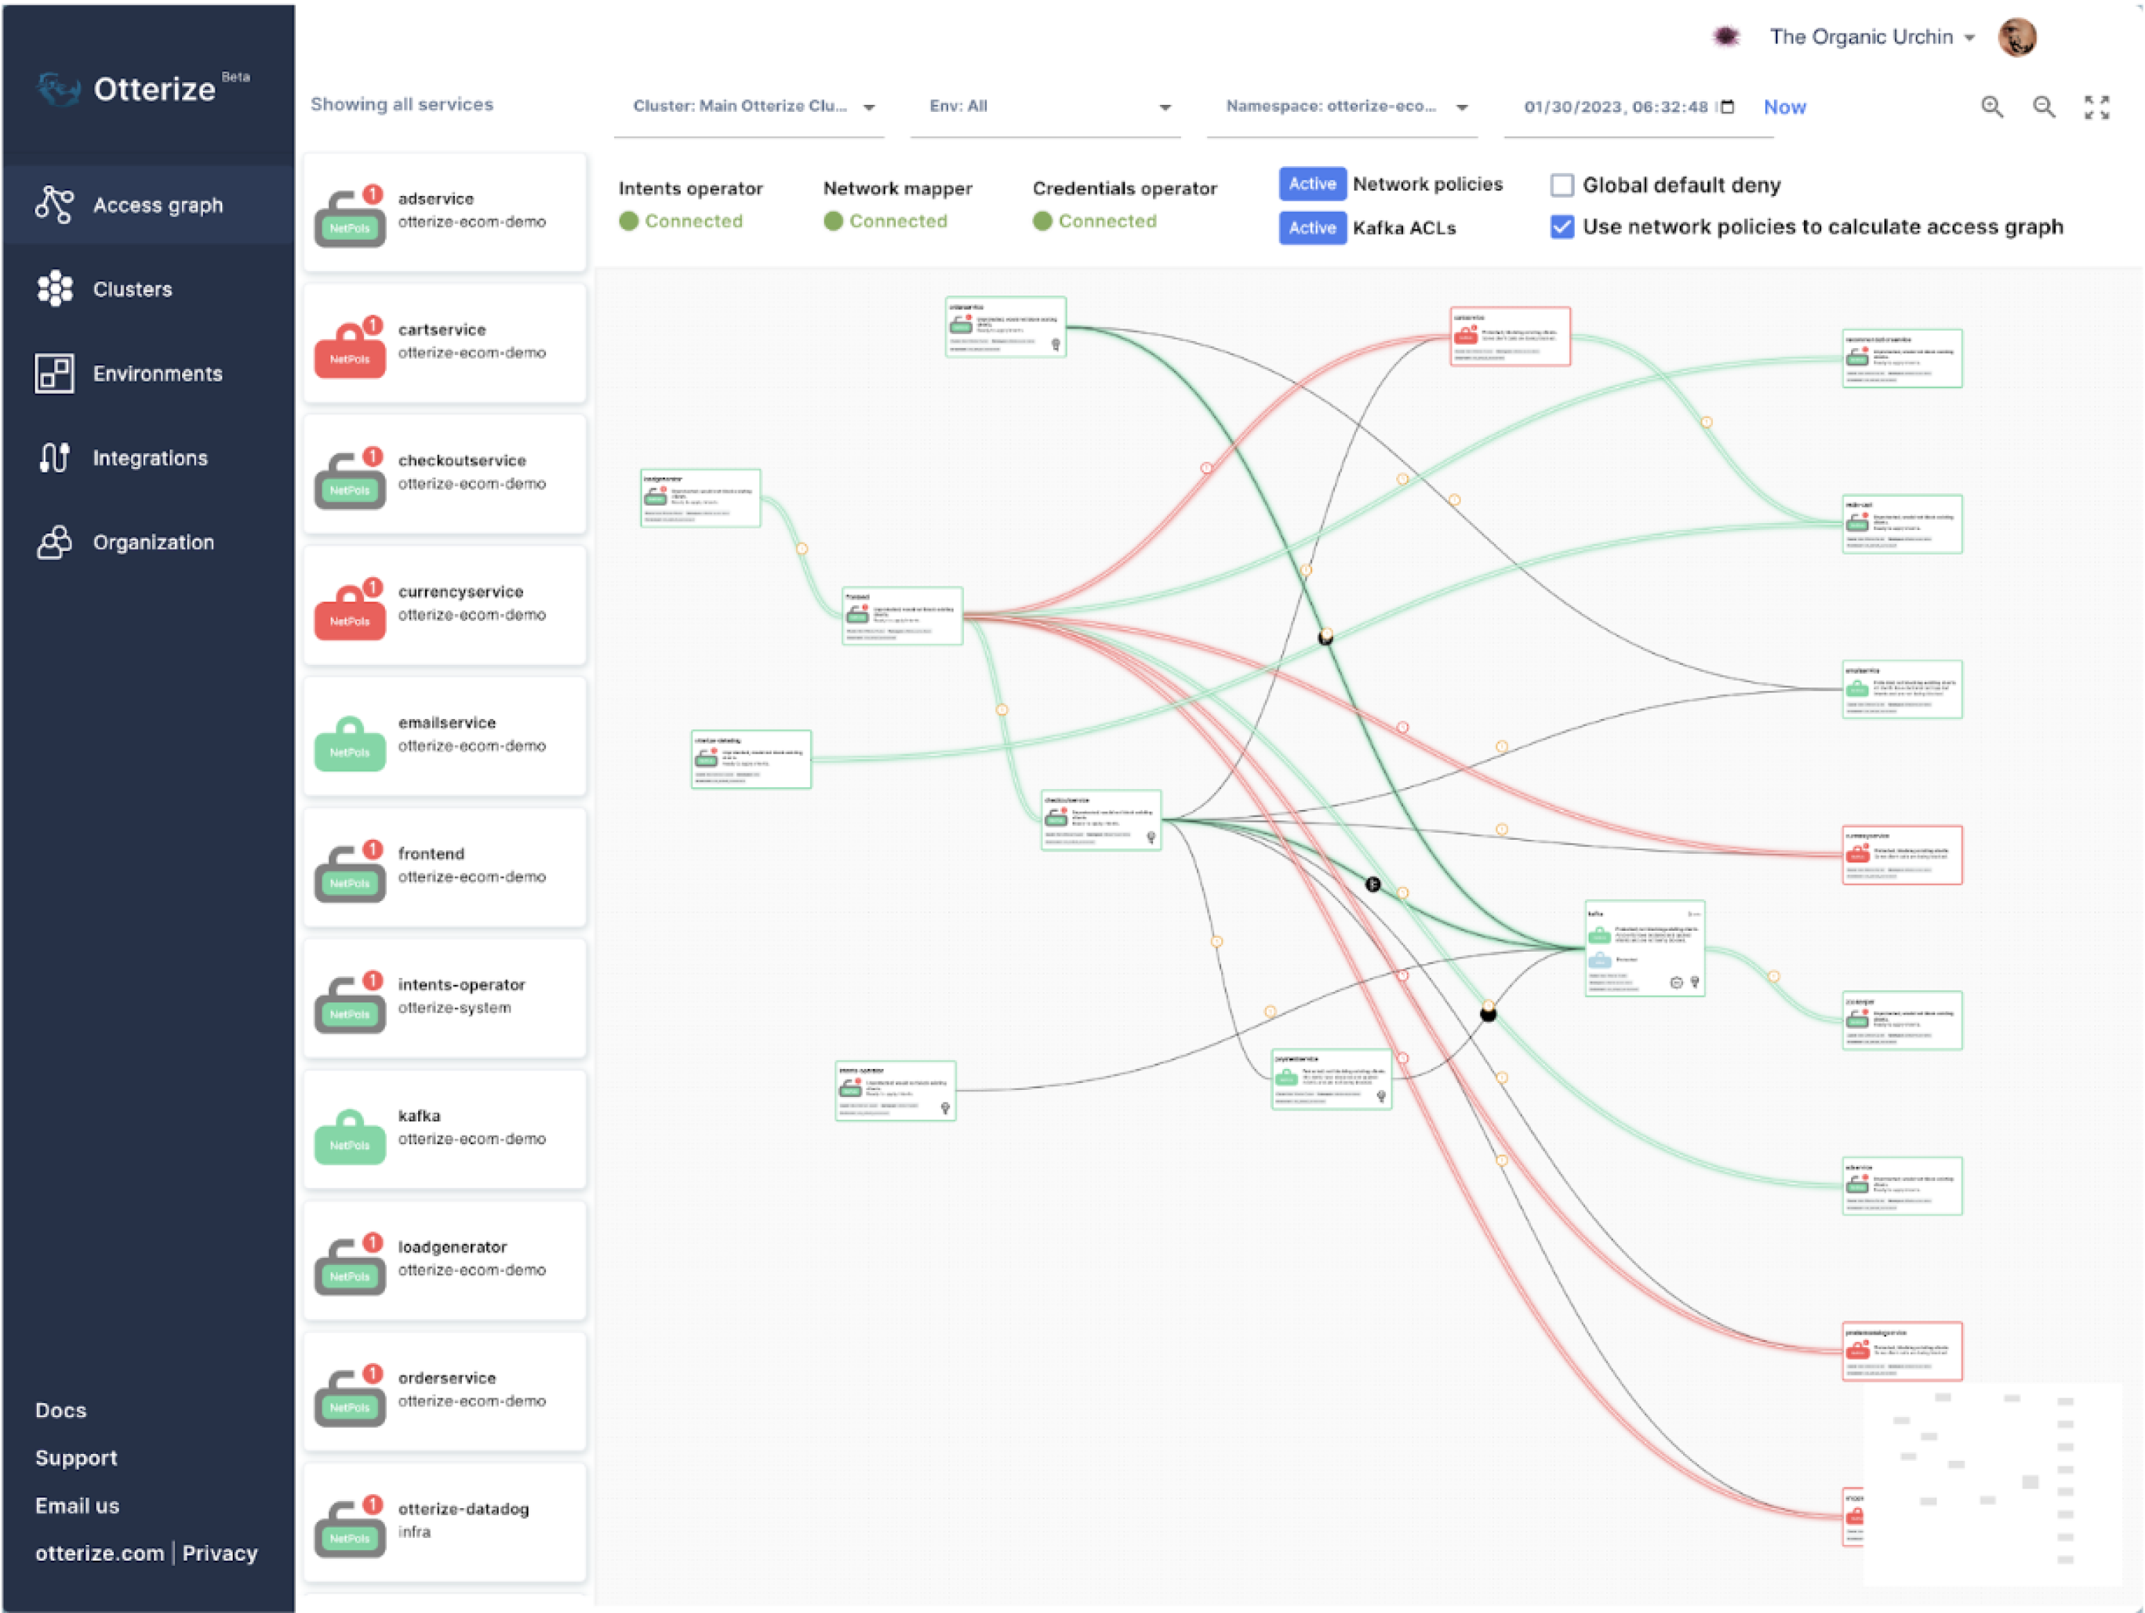This screenshot has width=2145, height=1613.
Task: Click the emailservice graph node
Action: [x=1902, y=688]
